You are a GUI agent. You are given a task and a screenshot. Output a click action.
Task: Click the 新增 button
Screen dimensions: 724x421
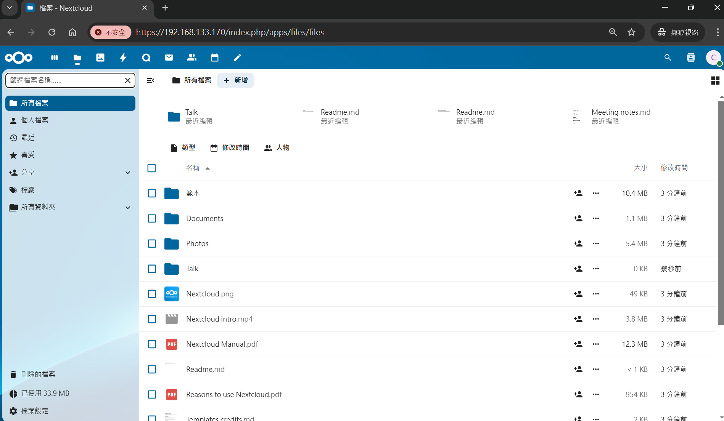pos(235,80)
